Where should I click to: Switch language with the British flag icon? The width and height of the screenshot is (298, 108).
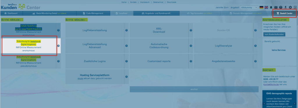coord(266,7)
